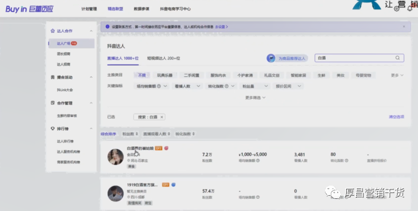418x211 pixels.
Task: Open 达人排行榜 in the sidebar
Action: [65, 141]
